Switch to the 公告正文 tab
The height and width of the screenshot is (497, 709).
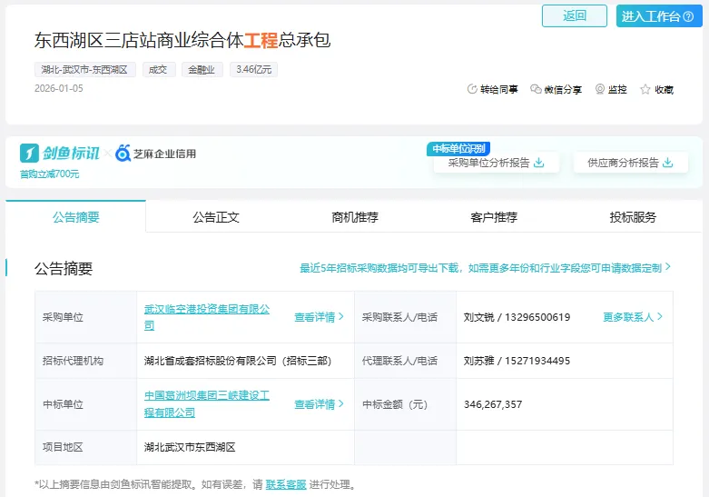(215, 217)
